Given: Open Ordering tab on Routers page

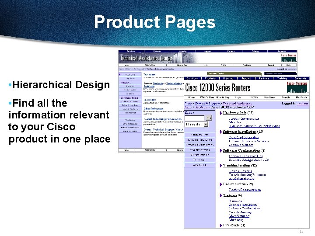Looking at the screenshot, I should point(228,78).
